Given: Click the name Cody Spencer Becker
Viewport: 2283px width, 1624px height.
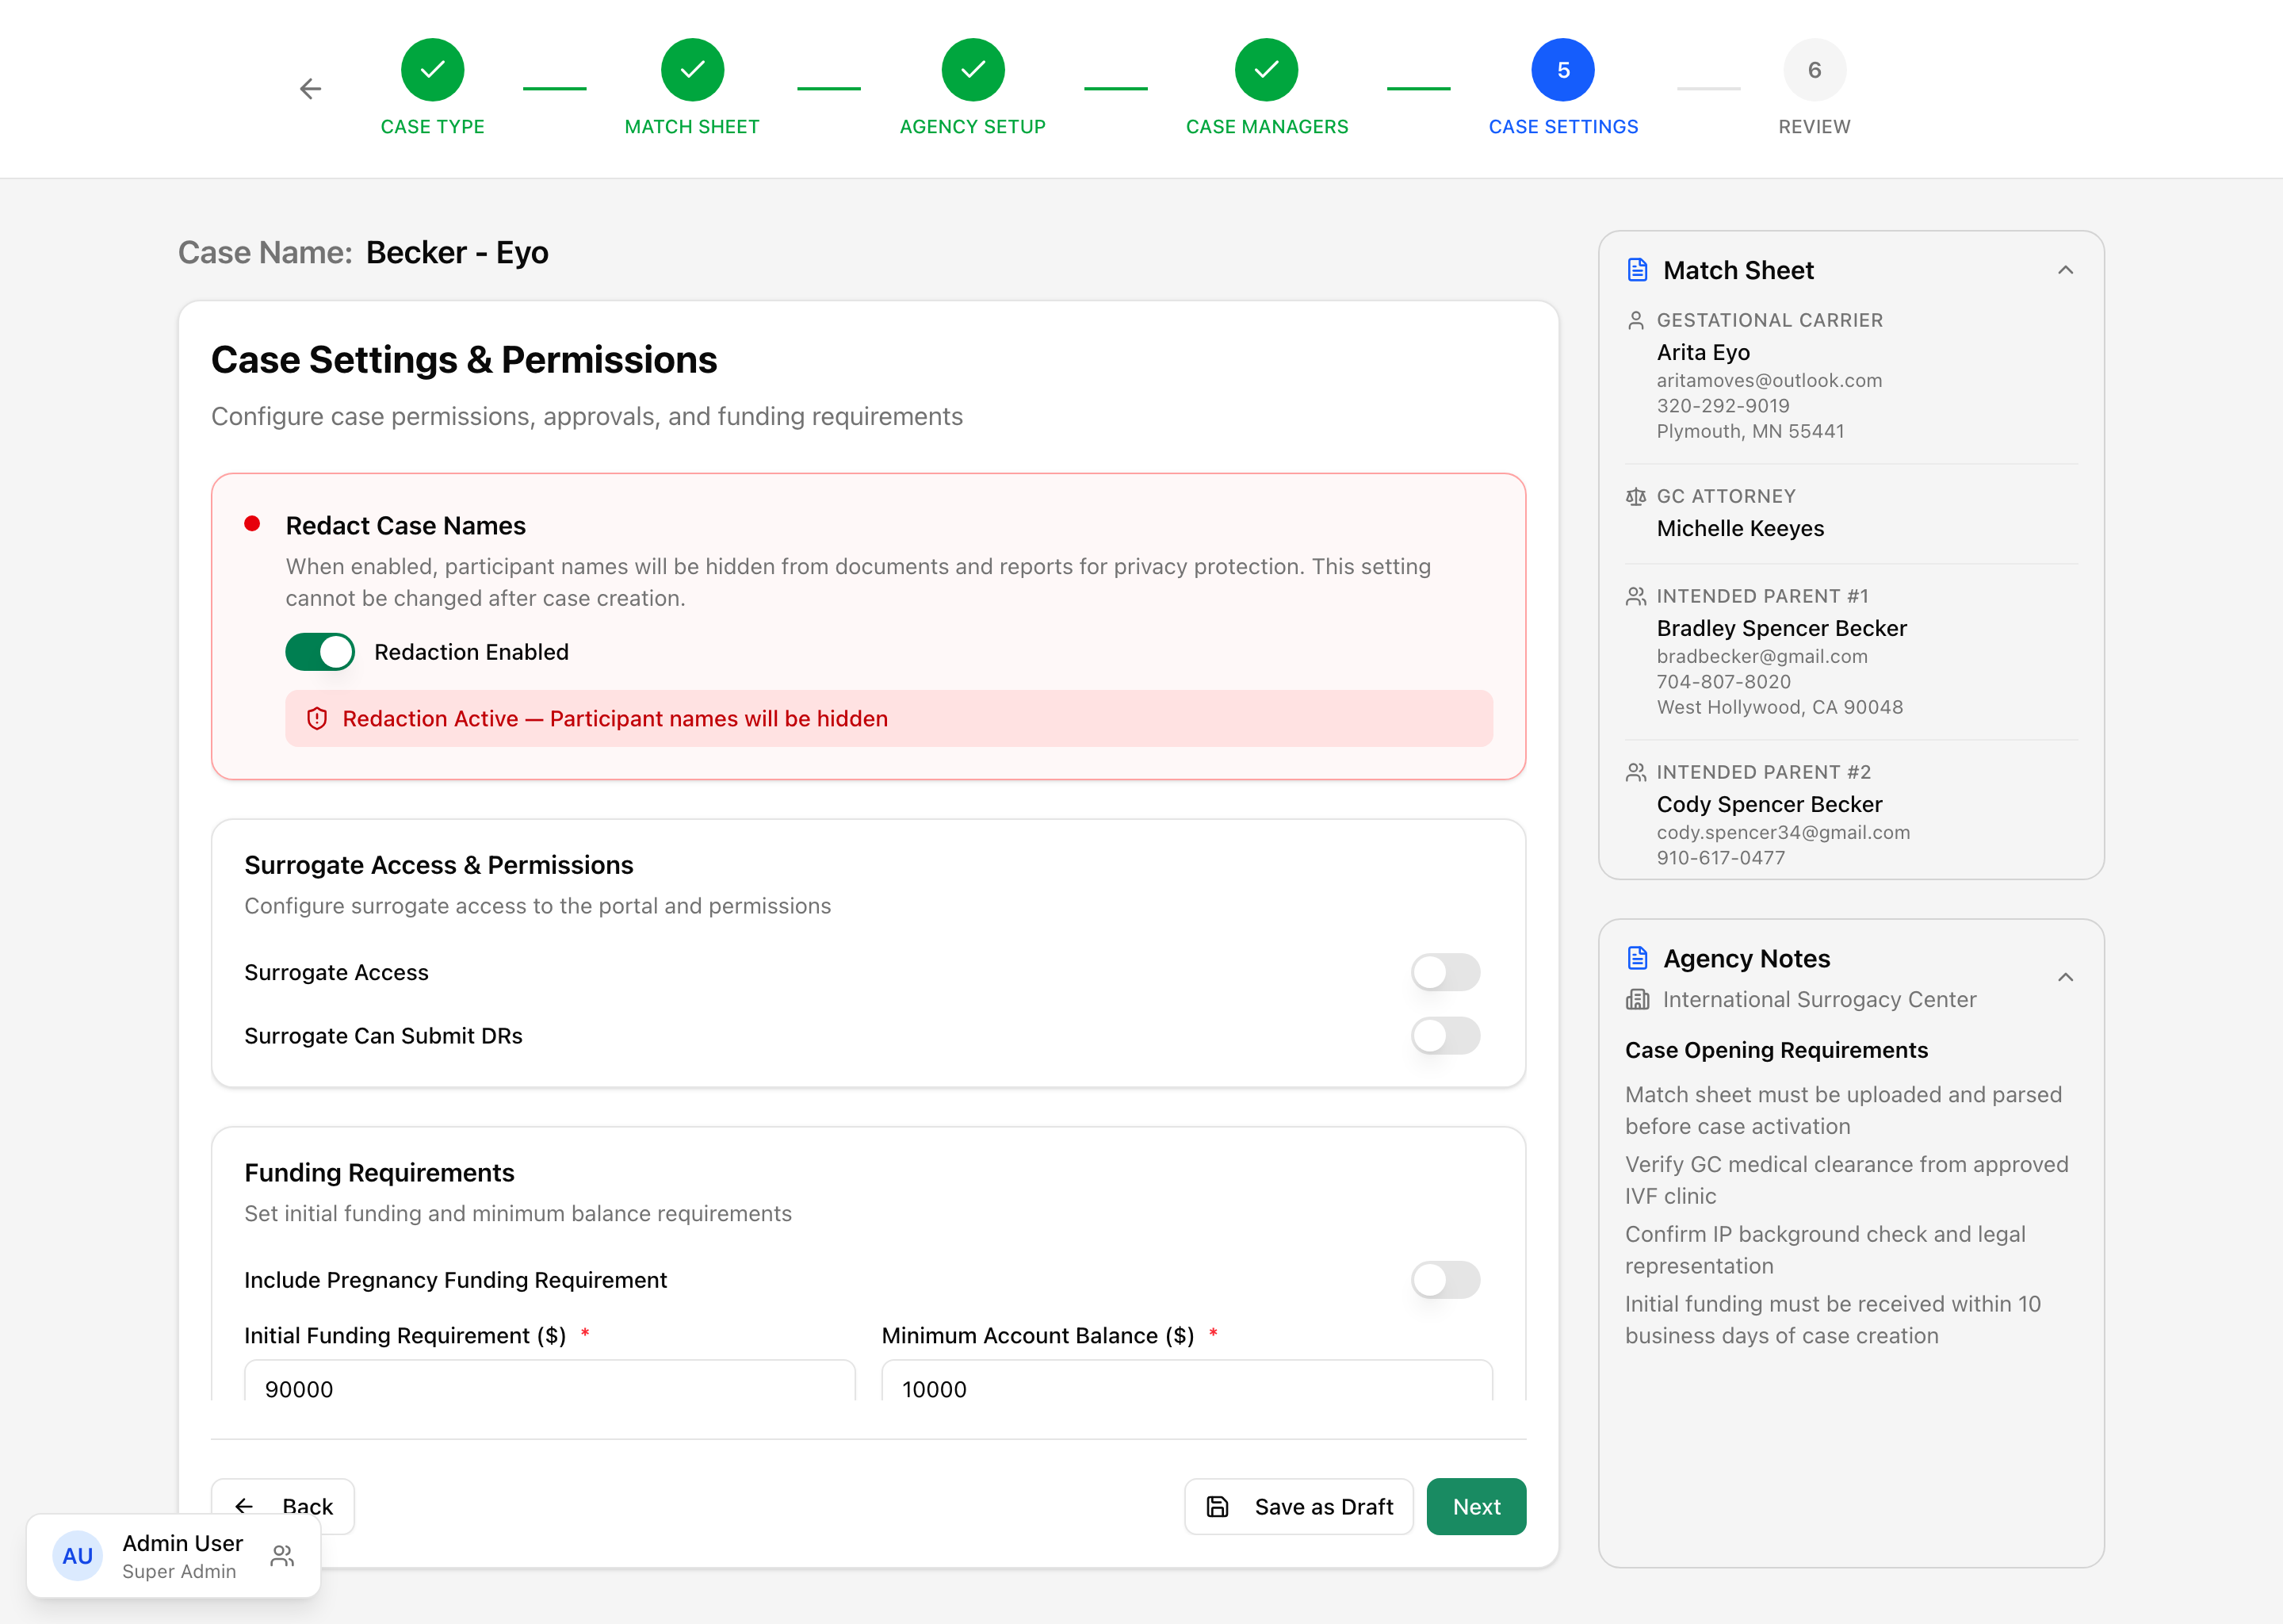Looking at the screenshot, I should (x=1769, y=804).
